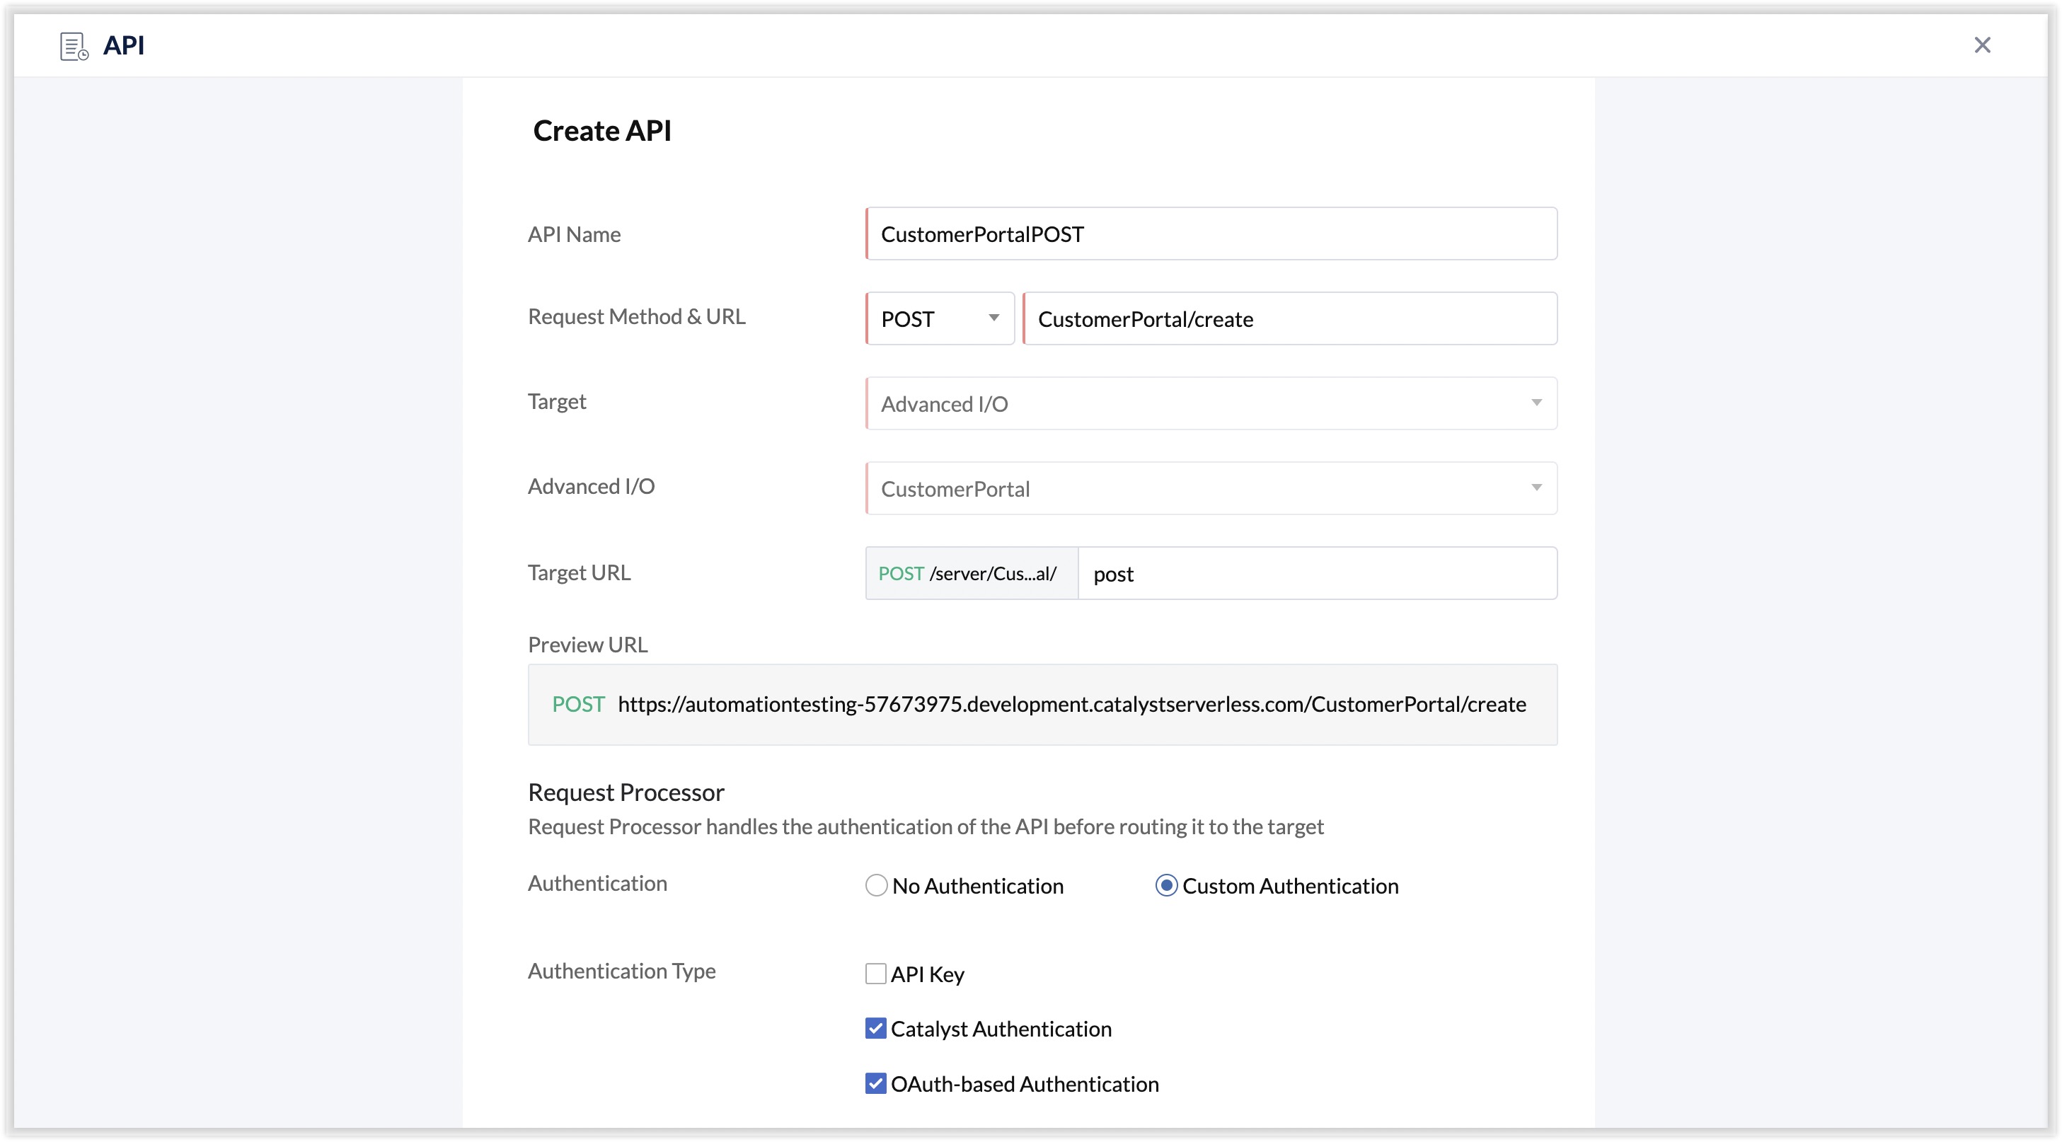Click the POST /server/Cus...al/ prefix label

[972, 573]
